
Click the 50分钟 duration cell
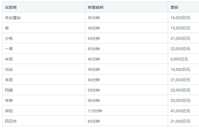coord(94,18)
